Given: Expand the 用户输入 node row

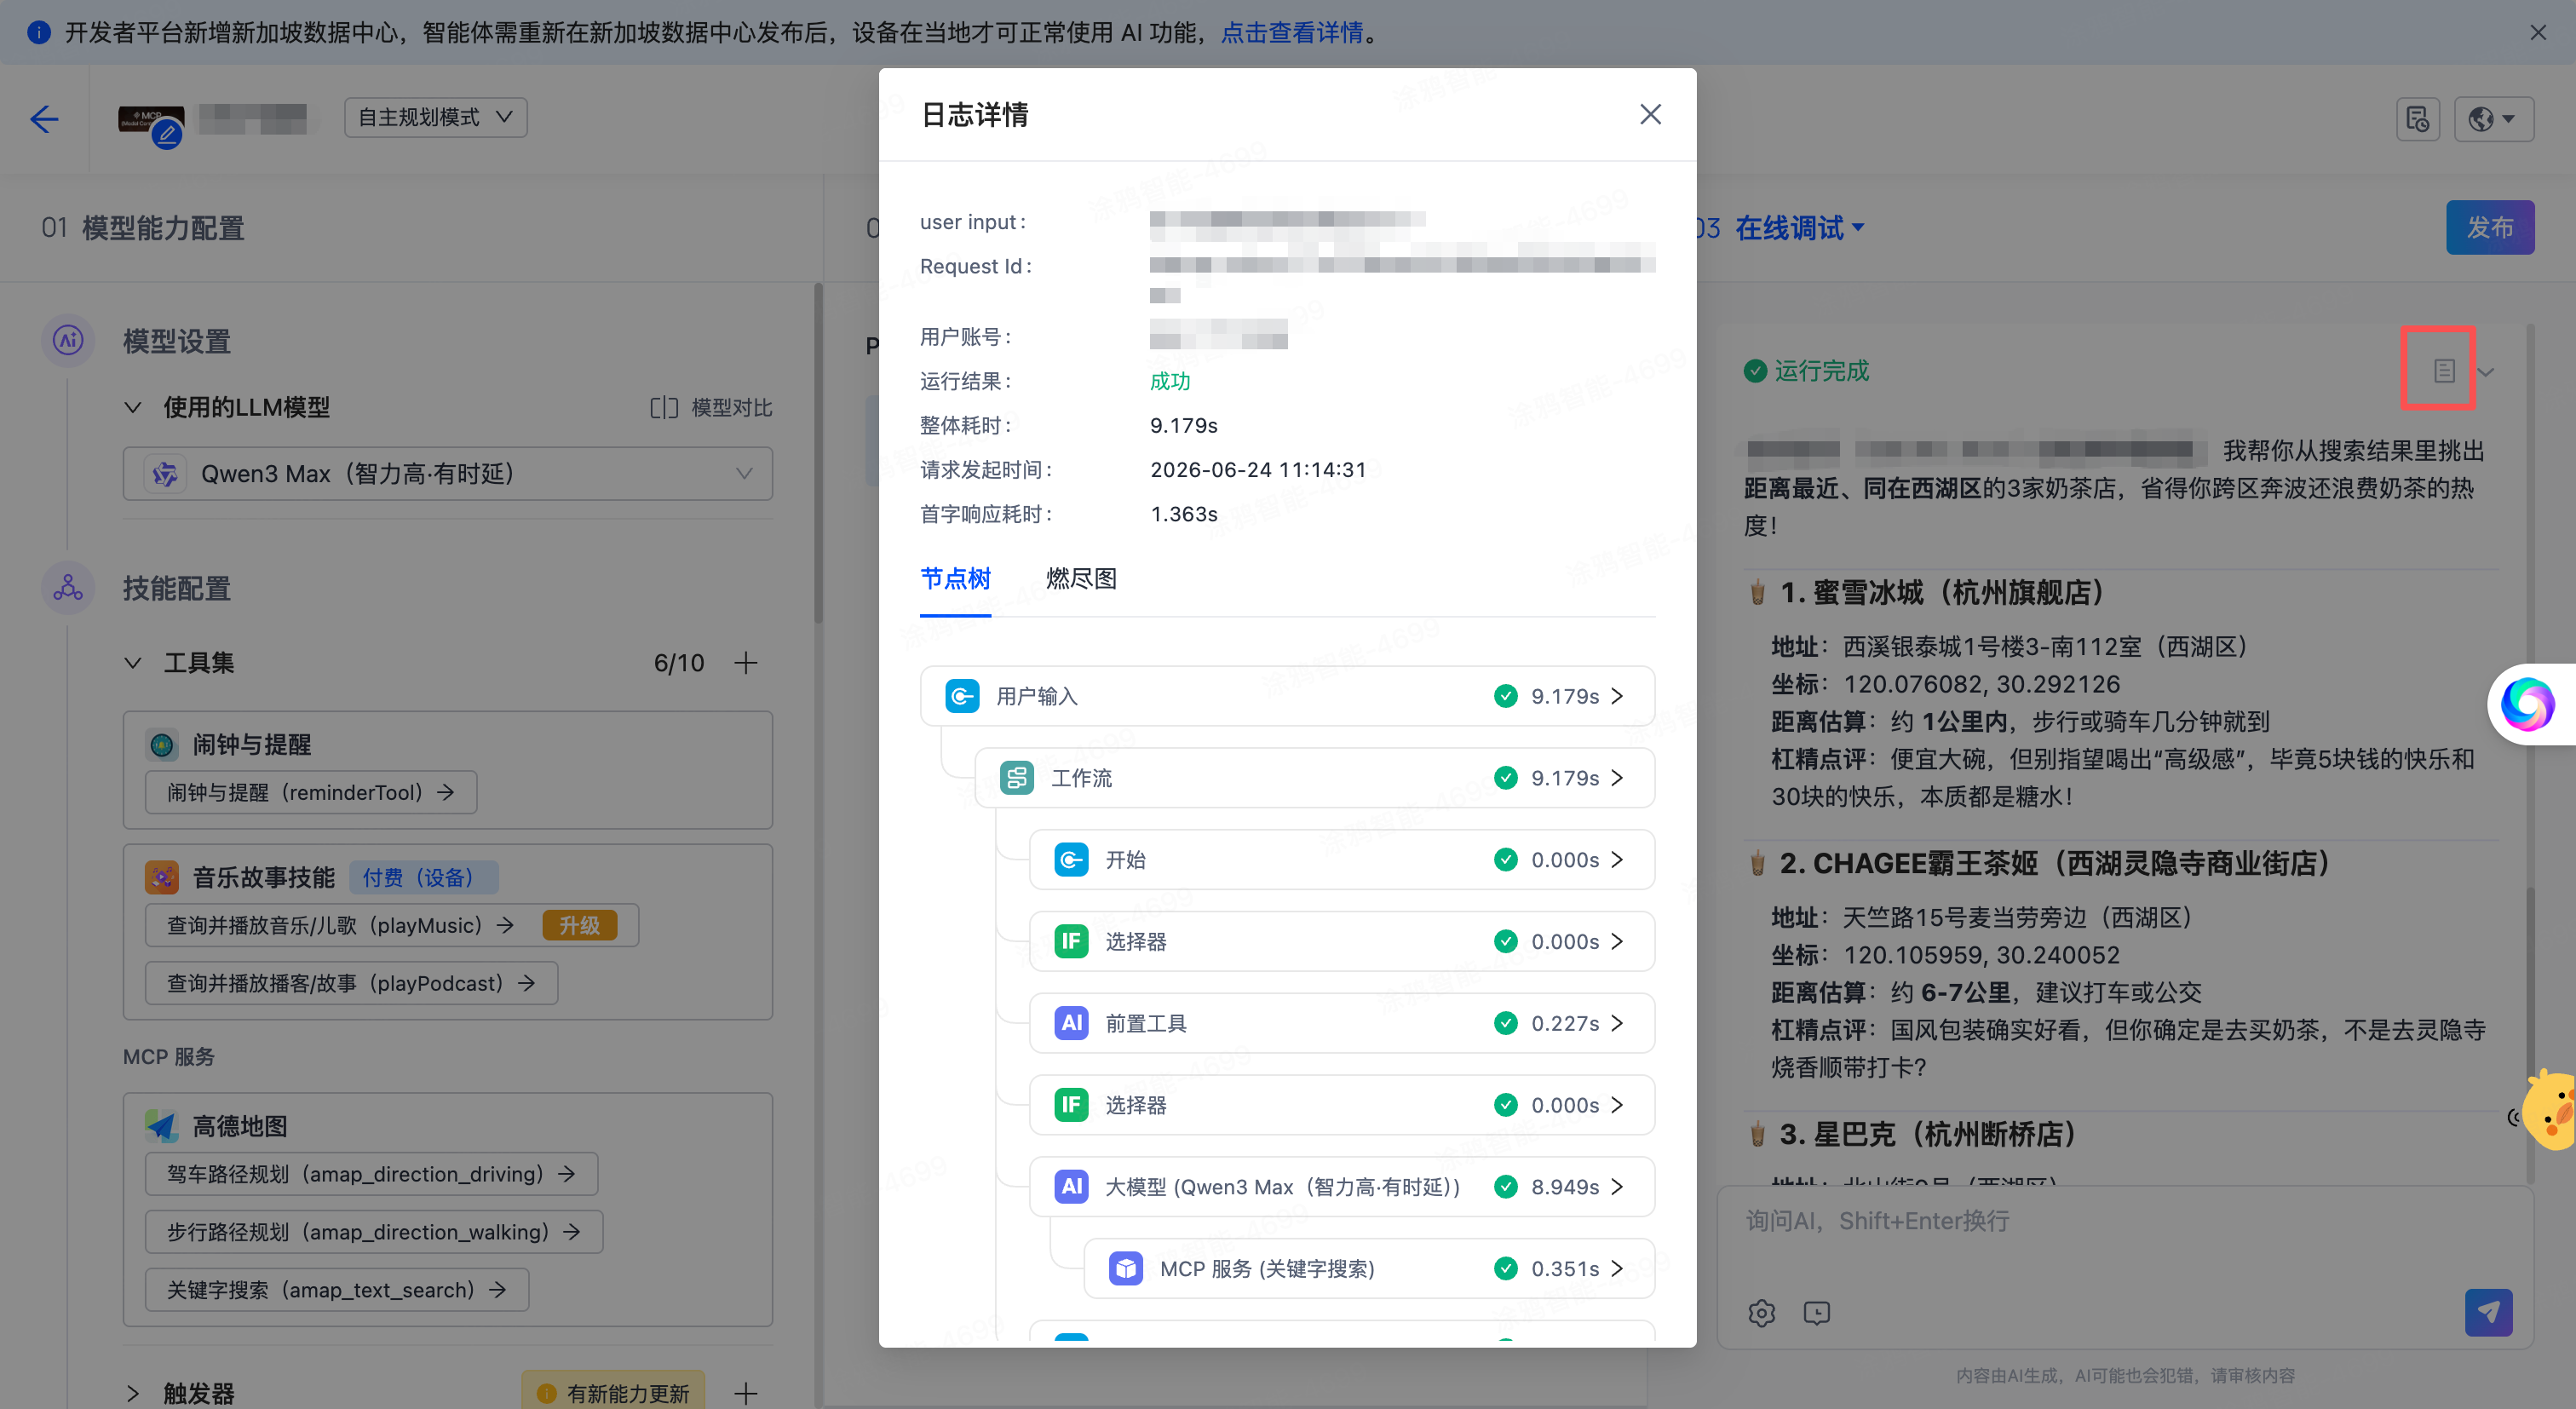Looking at the screenshot, I should coord(1287,696).
